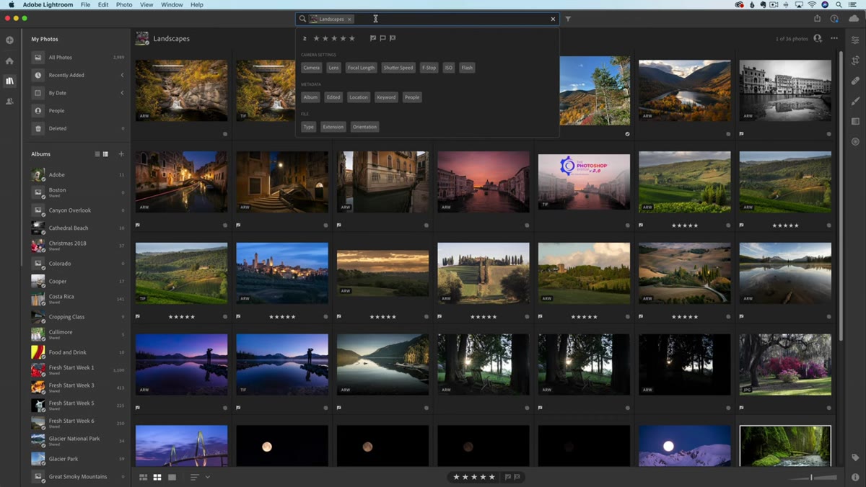Remove the Landscapes search token
866x487 pixels.
pyautogui.click(x=349, y=19)
